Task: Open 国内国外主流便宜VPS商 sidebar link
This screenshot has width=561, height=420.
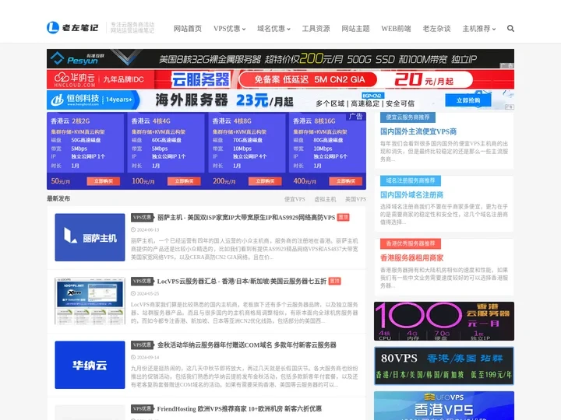Action: pos(418,131)
